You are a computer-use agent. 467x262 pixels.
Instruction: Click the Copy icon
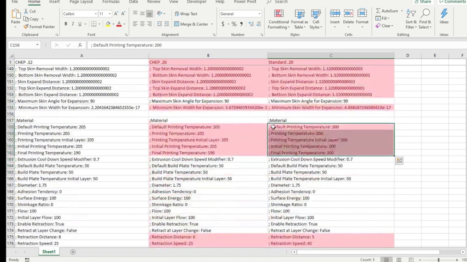click(26, 19)
